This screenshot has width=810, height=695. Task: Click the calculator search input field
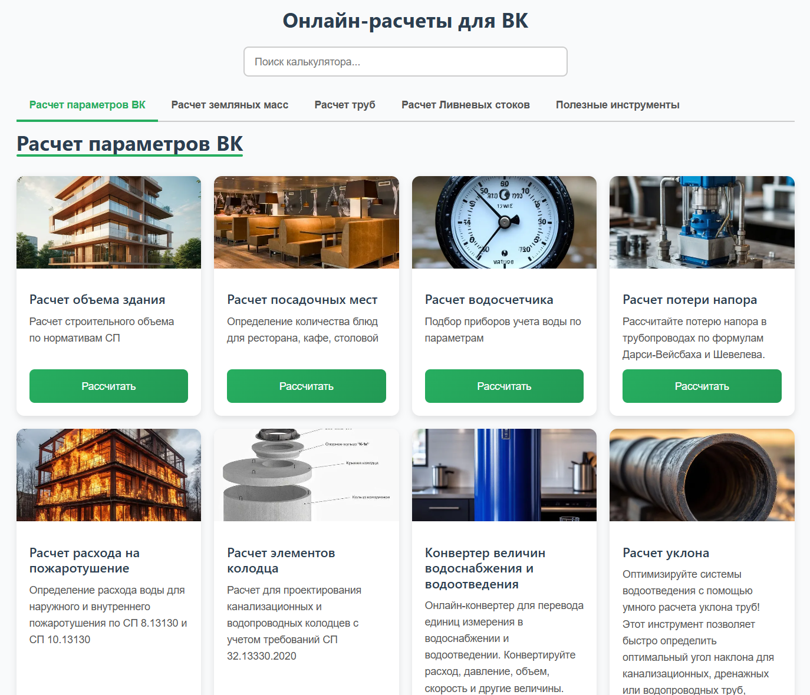coord(405,62)
